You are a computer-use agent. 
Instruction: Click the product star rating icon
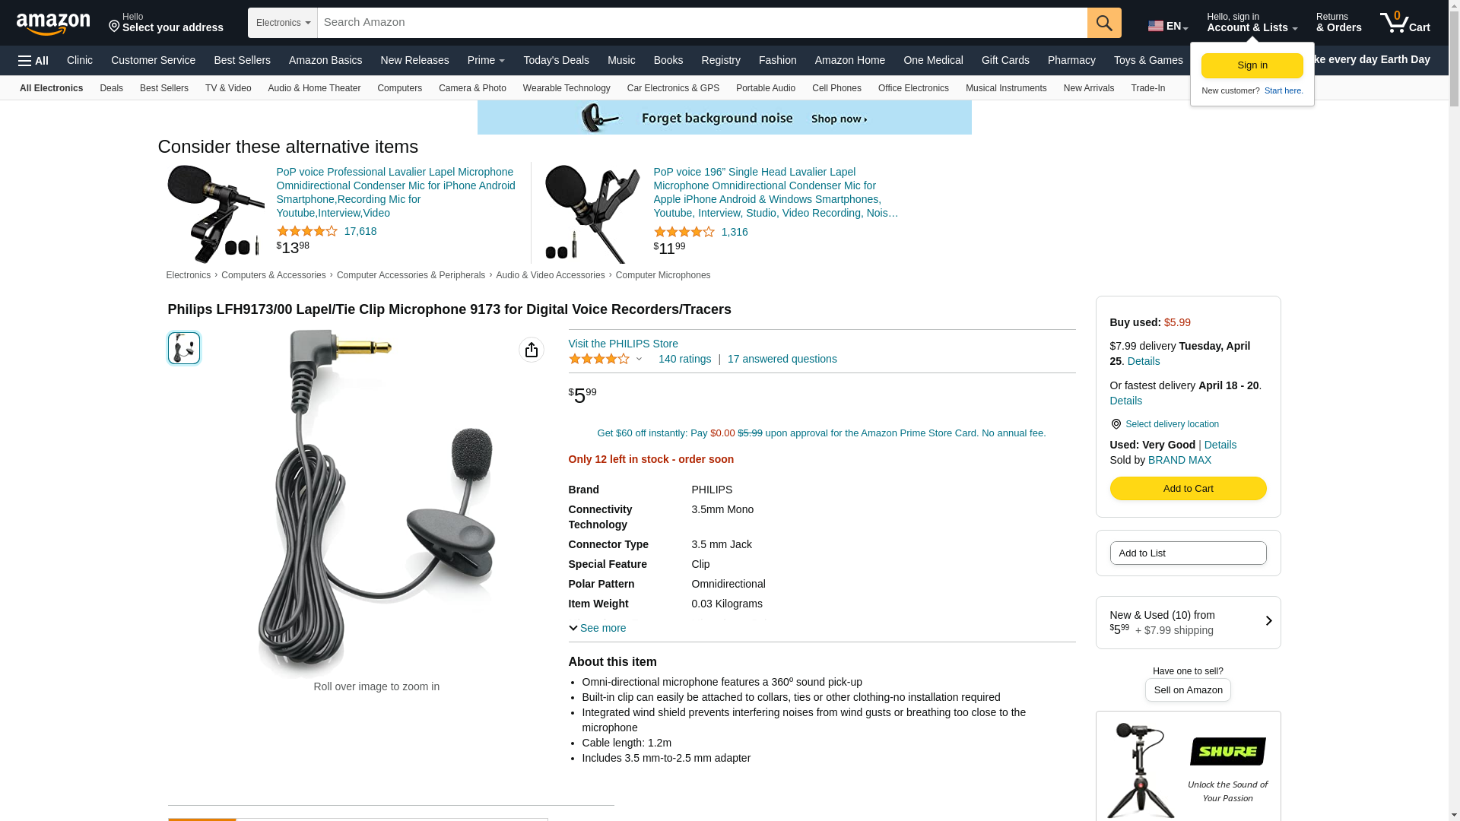click(599, 359)
